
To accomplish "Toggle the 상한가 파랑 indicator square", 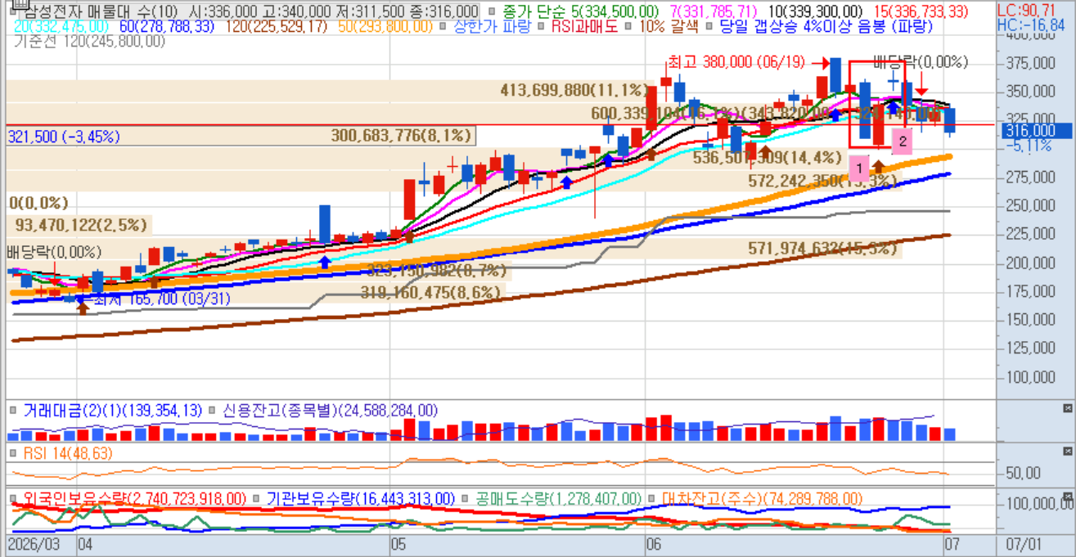I will (443, 26).
